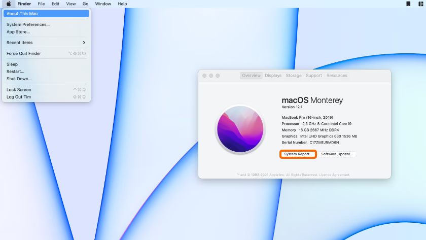
Task: Open the Window menu
Action: coord(103,4)
